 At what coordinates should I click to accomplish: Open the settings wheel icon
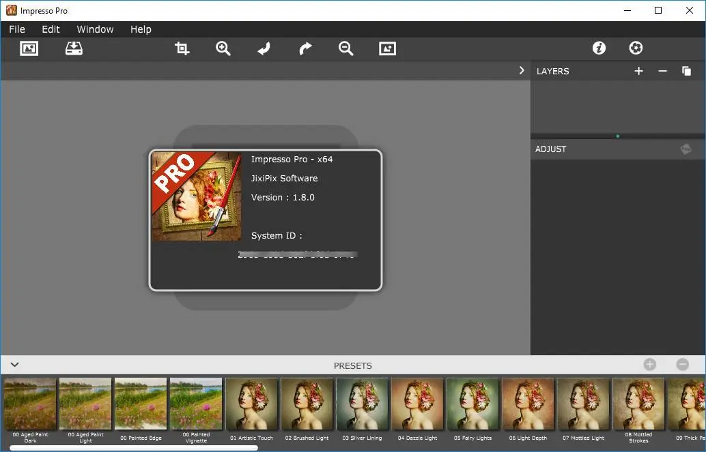[x=636, y=48]
